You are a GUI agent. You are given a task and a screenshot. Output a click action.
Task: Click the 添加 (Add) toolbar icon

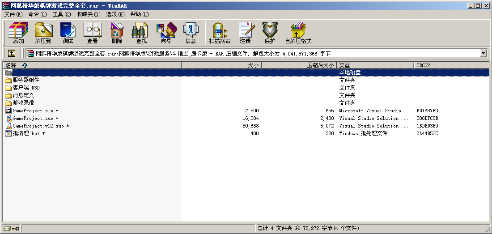[x=18, y=33]
